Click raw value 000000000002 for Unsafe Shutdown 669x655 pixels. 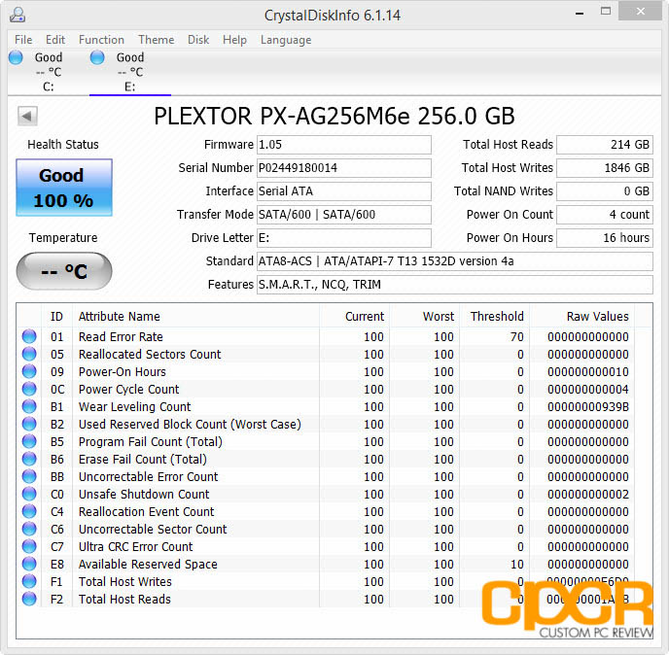coord(588,495)
